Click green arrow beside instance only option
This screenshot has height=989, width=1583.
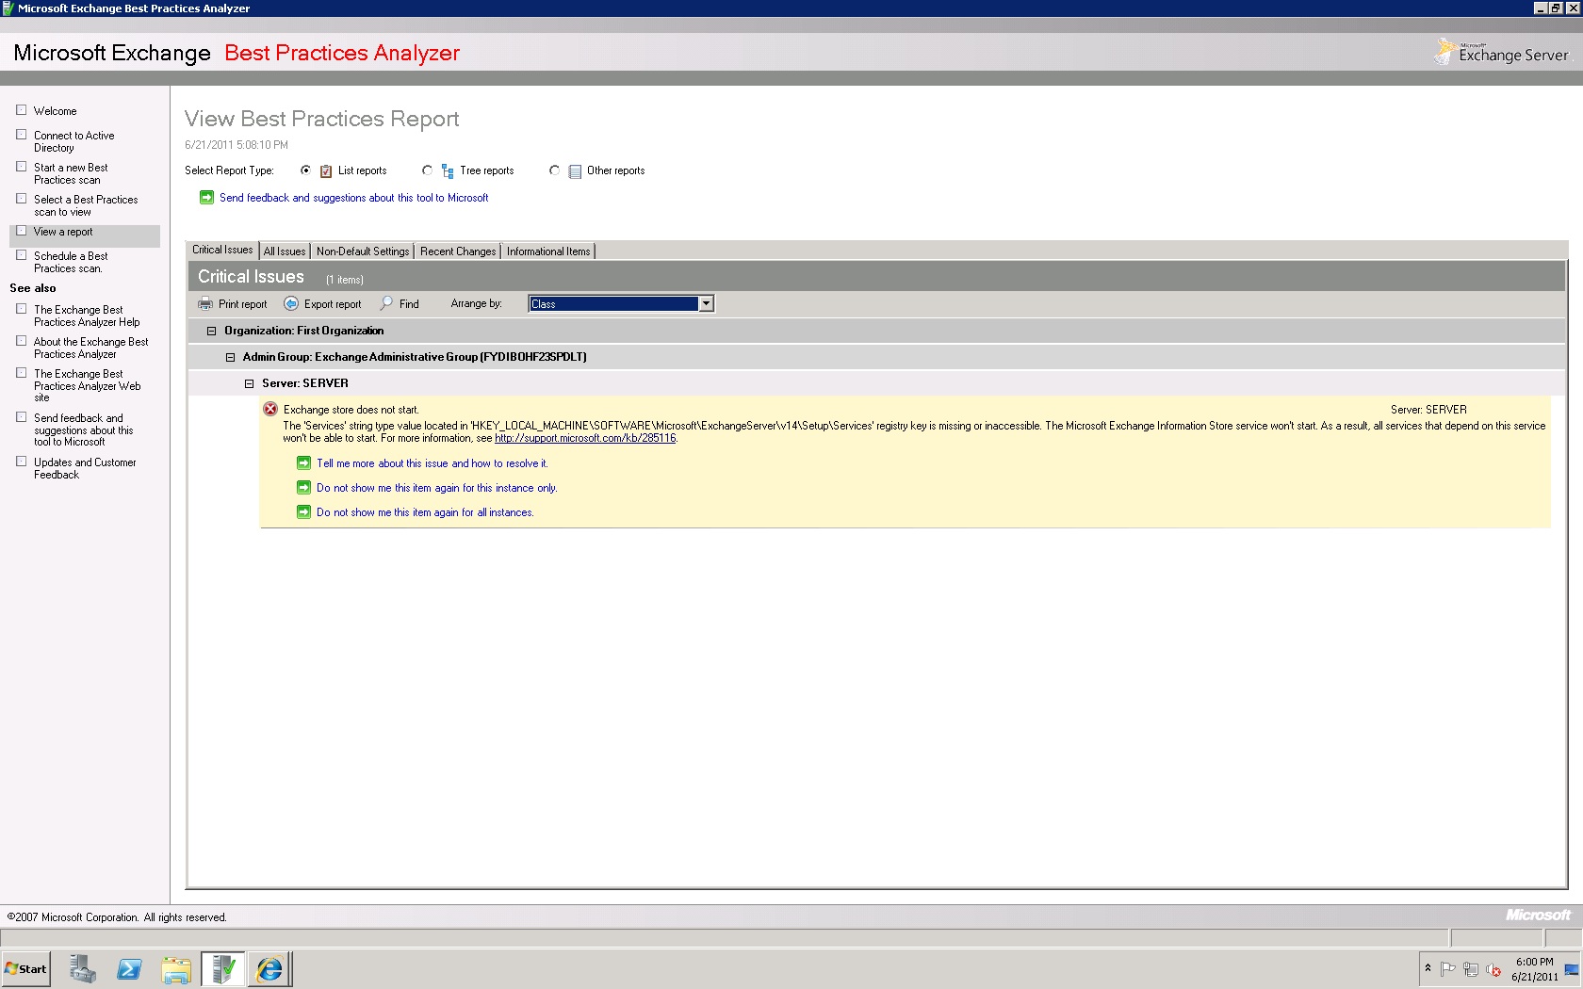click(303, 487)
